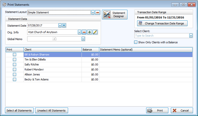Enable Show Only Clients with a Balance
Image resolution: width=198 pixels, height=116 pixels.
[x=136, y=42]
